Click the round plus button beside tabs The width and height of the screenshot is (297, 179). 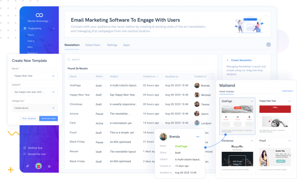pyautogui.click(x=268, y=45)
